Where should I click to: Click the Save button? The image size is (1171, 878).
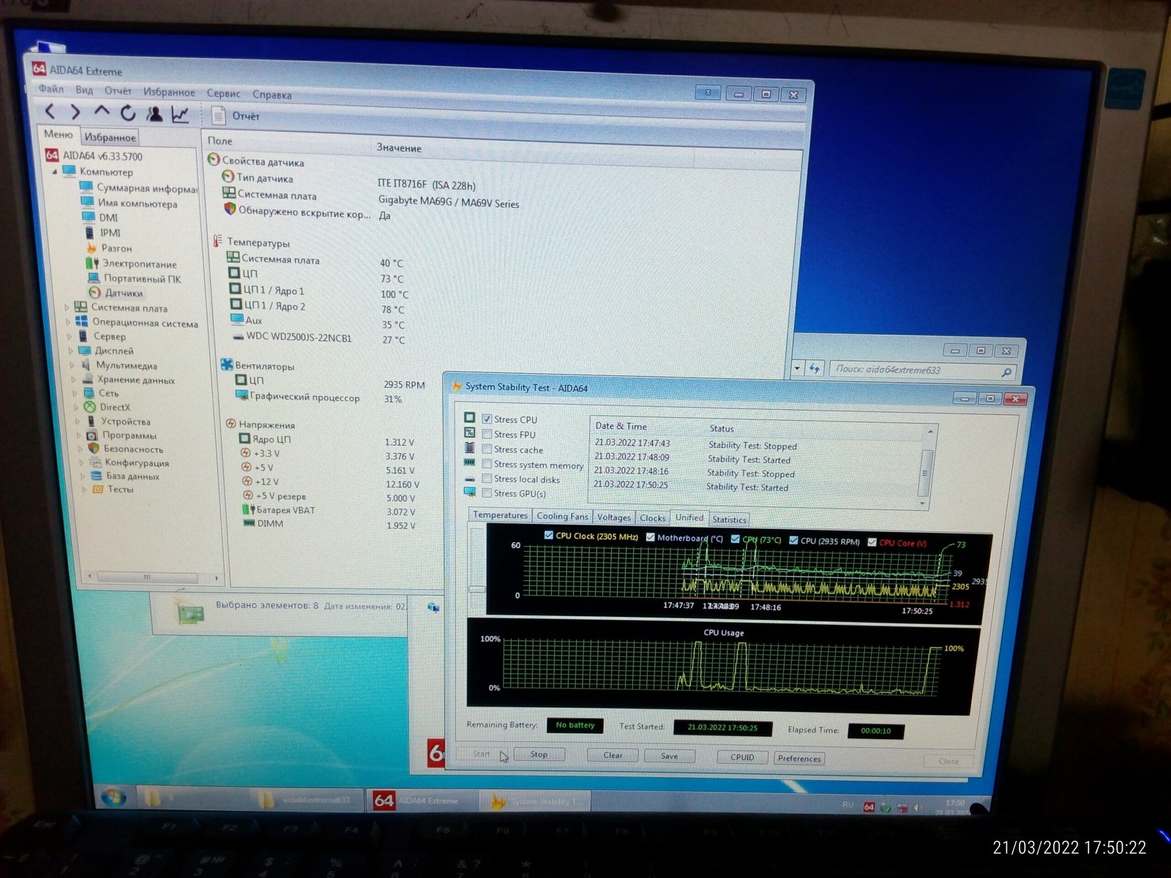pos(669,756)
